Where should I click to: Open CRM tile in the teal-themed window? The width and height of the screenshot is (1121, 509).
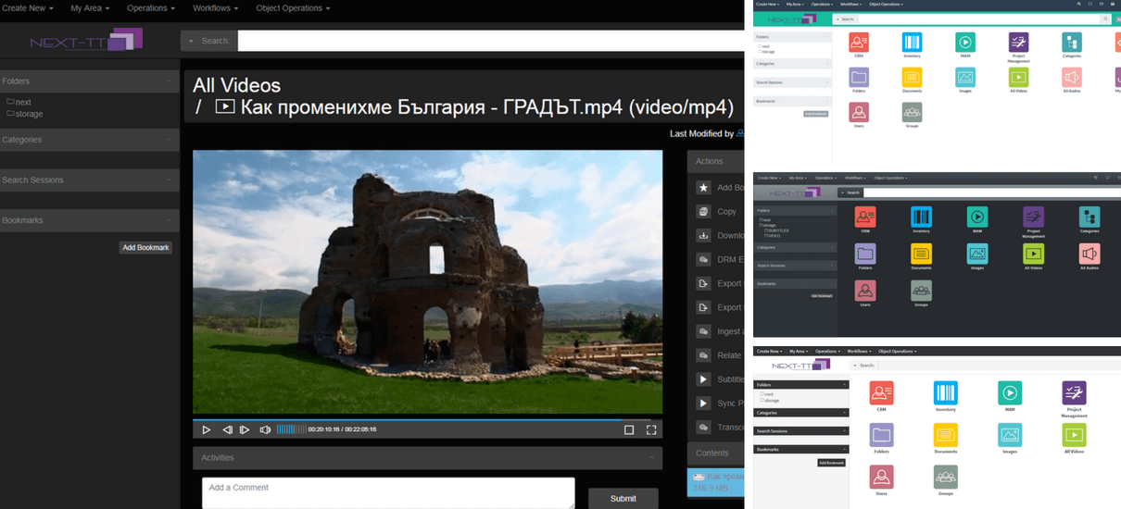click(x=859, y=43)
